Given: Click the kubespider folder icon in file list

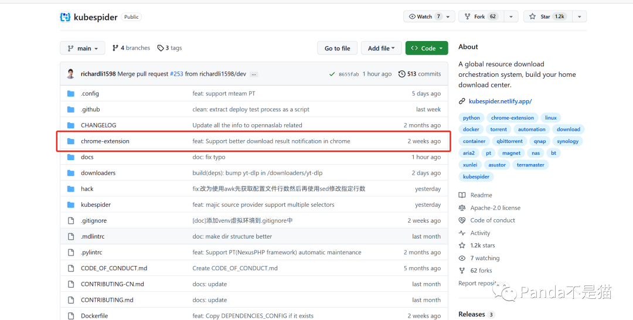Looking at the screenshot, I should pos(71,205).
